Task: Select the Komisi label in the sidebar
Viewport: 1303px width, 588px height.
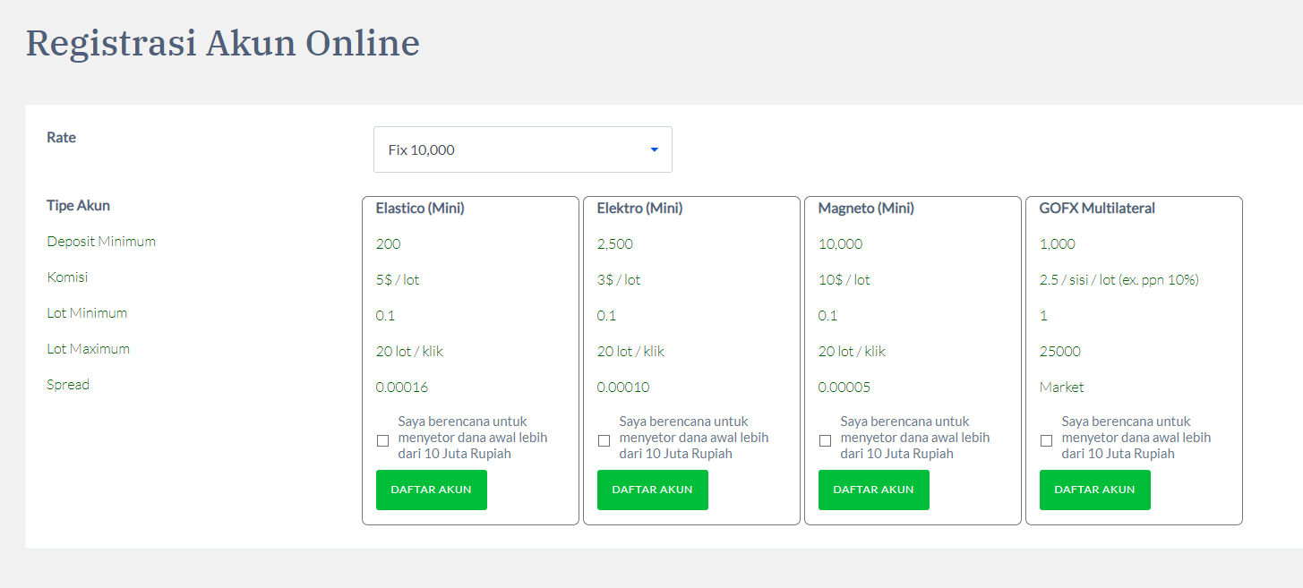Action: 66,277
